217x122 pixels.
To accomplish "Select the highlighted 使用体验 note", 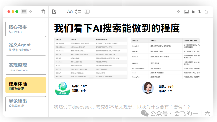I will 26,85.
